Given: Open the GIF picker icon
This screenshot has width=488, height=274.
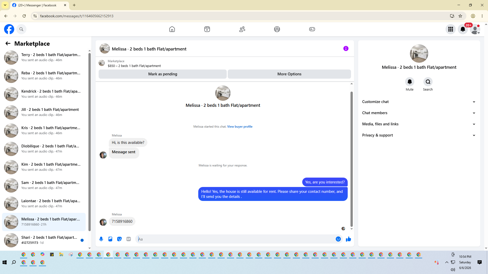Looking at the screenshot, I should 129,239.
